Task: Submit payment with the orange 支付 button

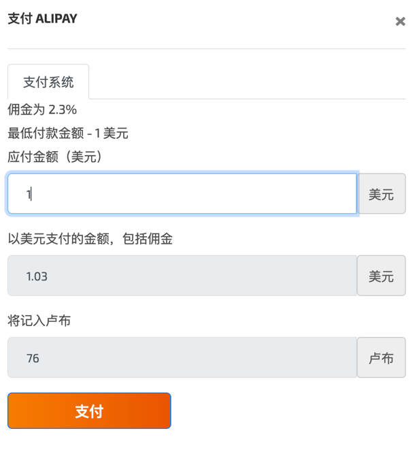Action: [89, 410]
